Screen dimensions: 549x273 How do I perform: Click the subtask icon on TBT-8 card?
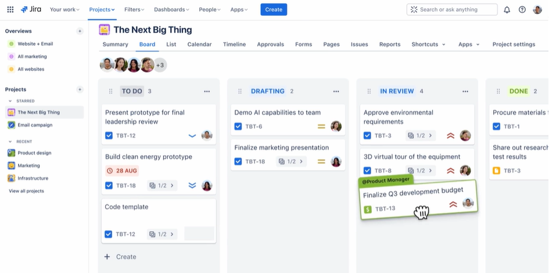point(411,171)
